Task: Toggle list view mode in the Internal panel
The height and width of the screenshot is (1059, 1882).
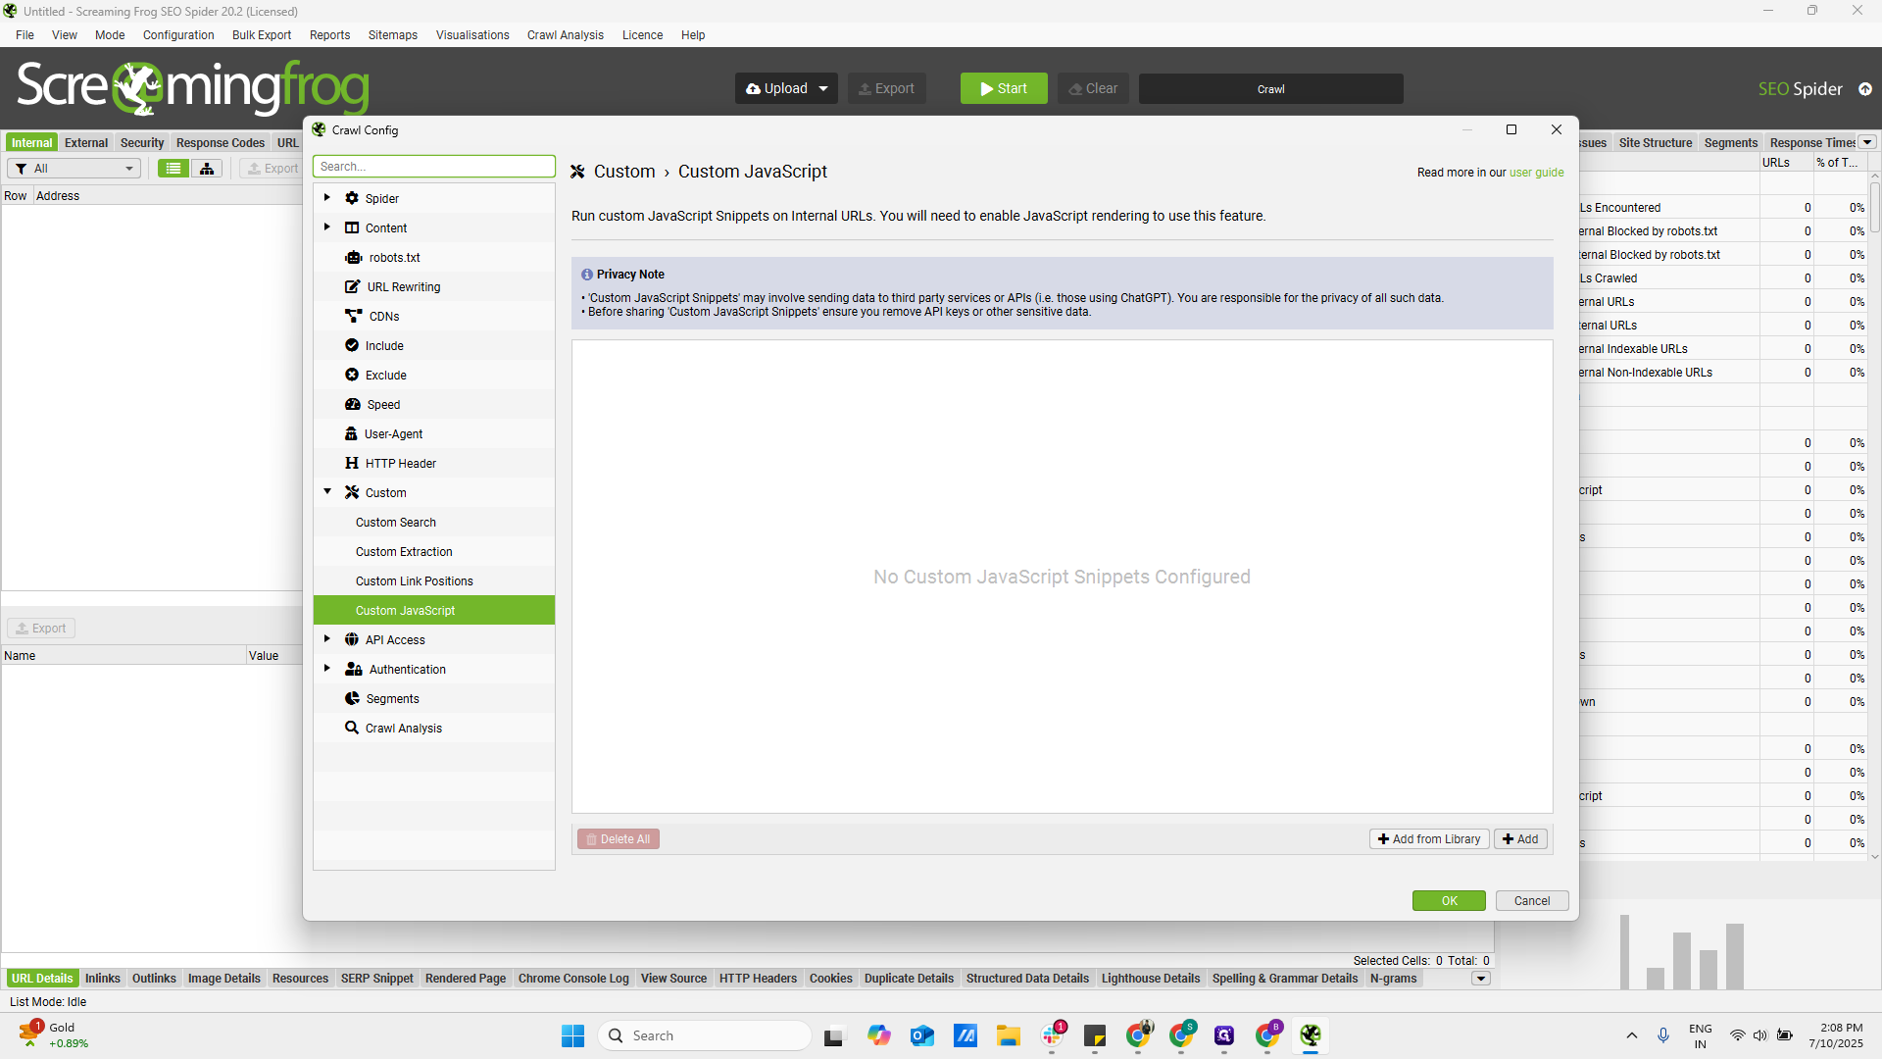Action: point(173,168)
